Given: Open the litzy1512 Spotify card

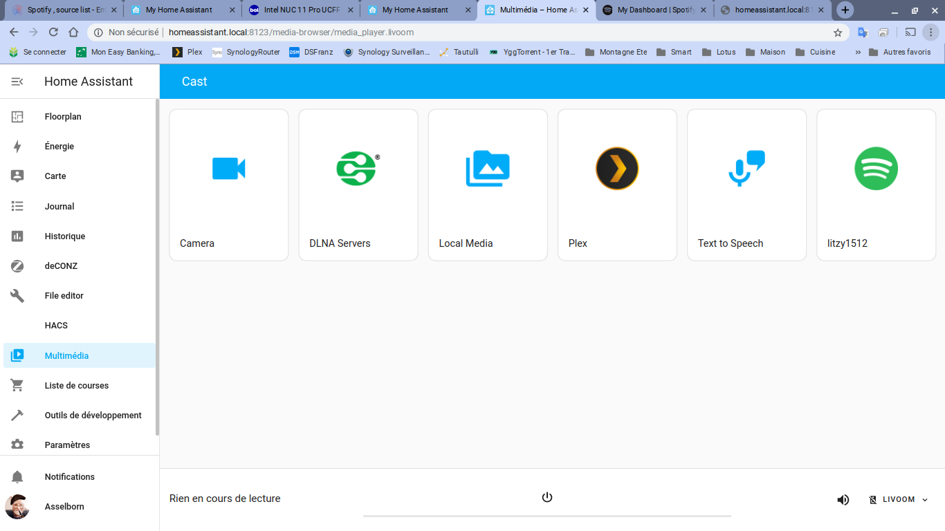Looking at the screenshot, I should coord(877,185).
